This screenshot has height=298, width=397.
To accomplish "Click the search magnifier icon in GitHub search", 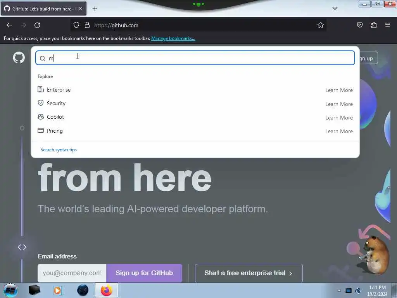I will pos(43,59).
